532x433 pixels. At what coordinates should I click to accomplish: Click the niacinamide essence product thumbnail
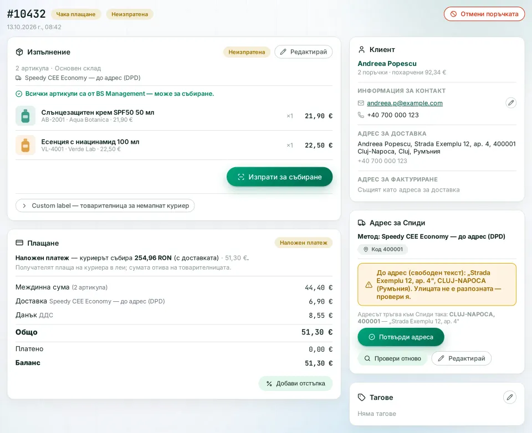tap(25, 145)
